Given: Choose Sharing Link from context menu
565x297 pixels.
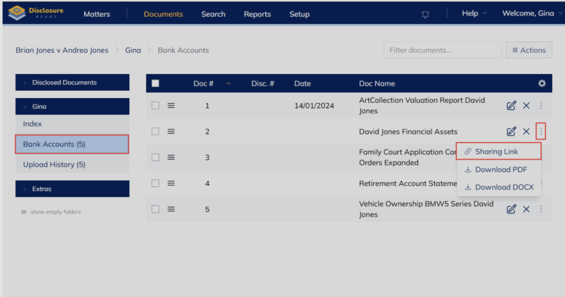Looking at the screenshot, I should tap(497, 152).
